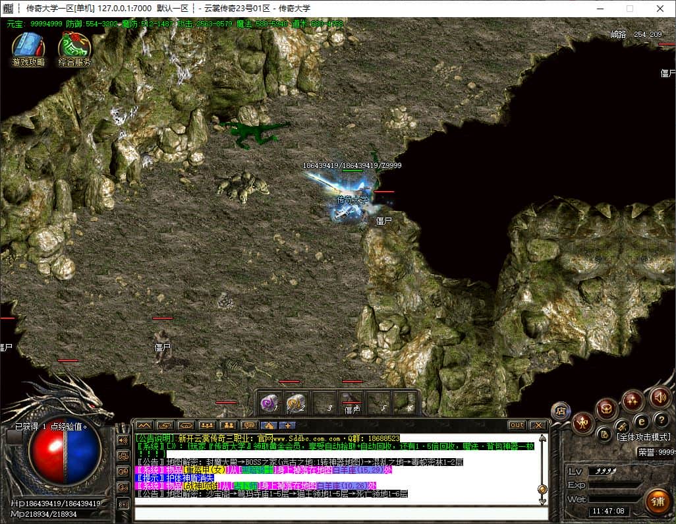Click the 重盔甲(女) item name in chat
Viewport: 676px width, 524px height.
pyautogui.click(x=205, y=470)
